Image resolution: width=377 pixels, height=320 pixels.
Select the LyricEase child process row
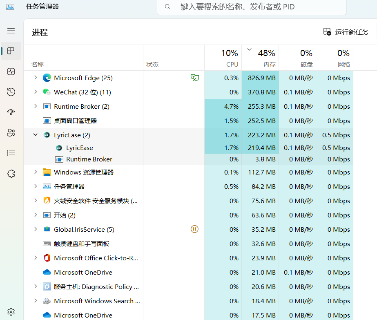click(189, 148)
